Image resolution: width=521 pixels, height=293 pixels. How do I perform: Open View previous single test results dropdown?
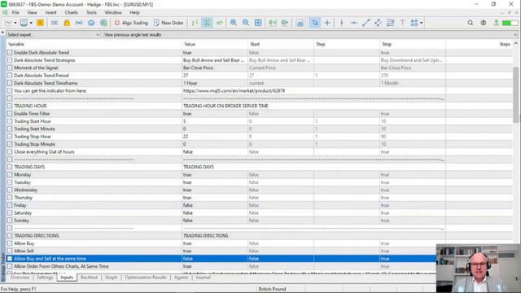pyautogui.click(x=311, y=34)
